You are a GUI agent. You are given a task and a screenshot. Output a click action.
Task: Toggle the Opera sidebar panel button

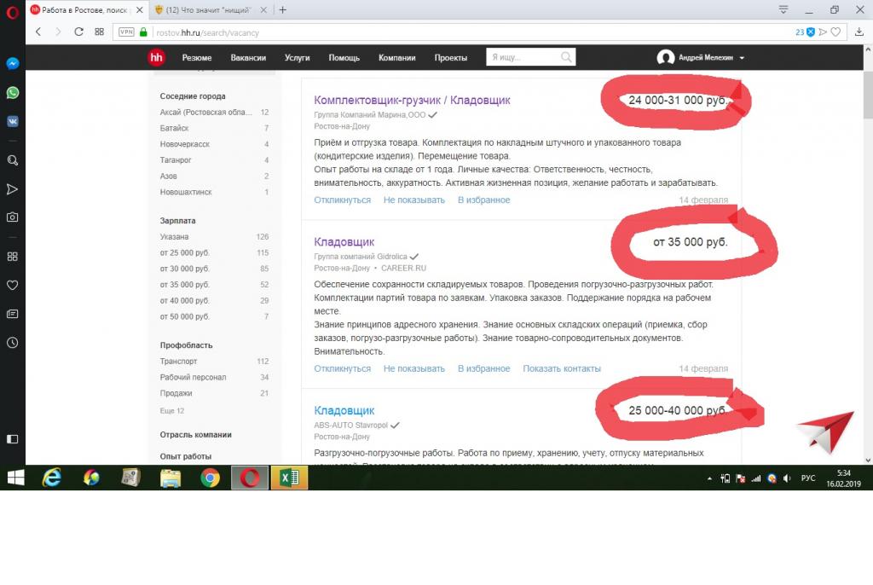pos(13,439)
